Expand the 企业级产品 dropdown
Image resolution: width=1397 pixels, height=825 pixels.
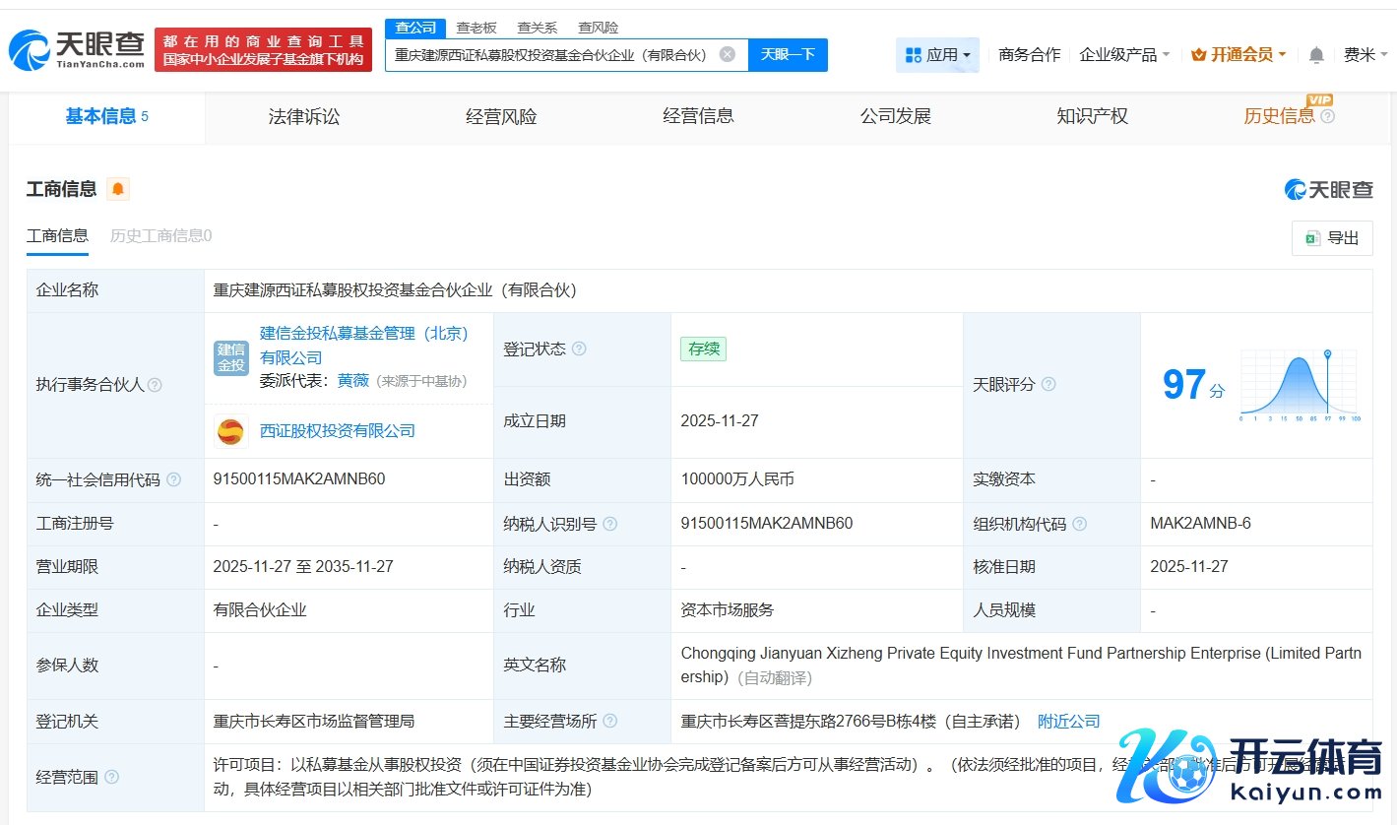pos(1124,55)
